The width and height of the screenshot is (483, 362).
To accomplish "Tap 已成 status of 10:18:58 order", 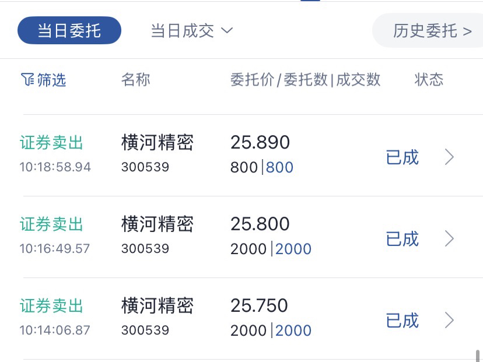I will coord(402,157).
